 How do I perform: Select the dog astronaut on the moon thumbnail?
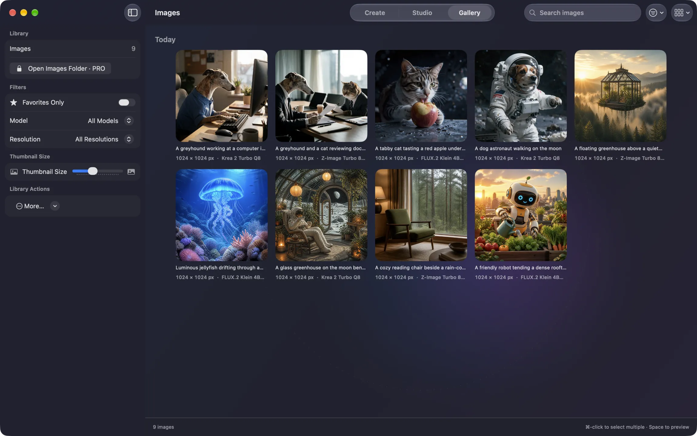[x=521, y=96]
